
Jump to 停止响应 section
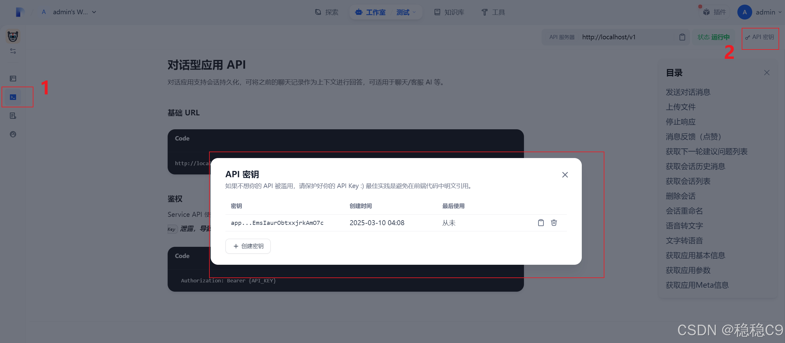[x=680, y=122]
